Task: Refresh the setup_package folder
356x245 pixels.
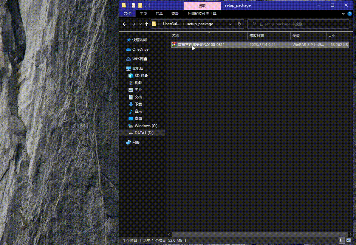Action: click(x=239, y=24)
